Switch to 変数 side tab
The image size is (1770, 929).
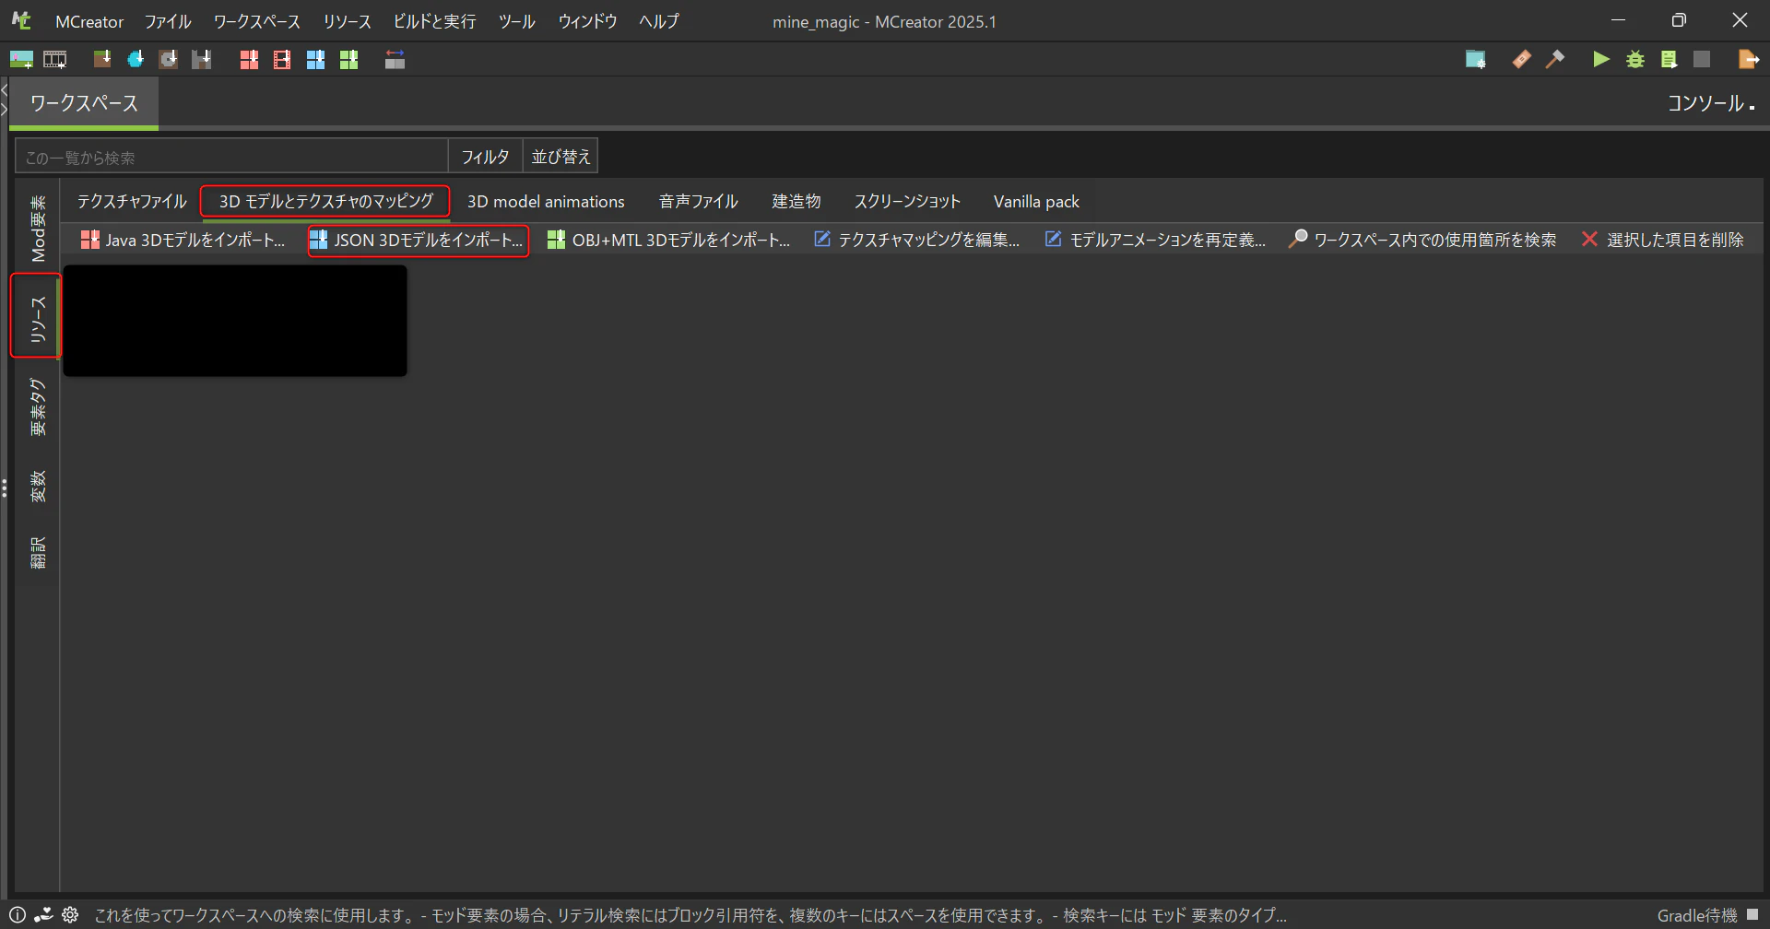[38, 487]
